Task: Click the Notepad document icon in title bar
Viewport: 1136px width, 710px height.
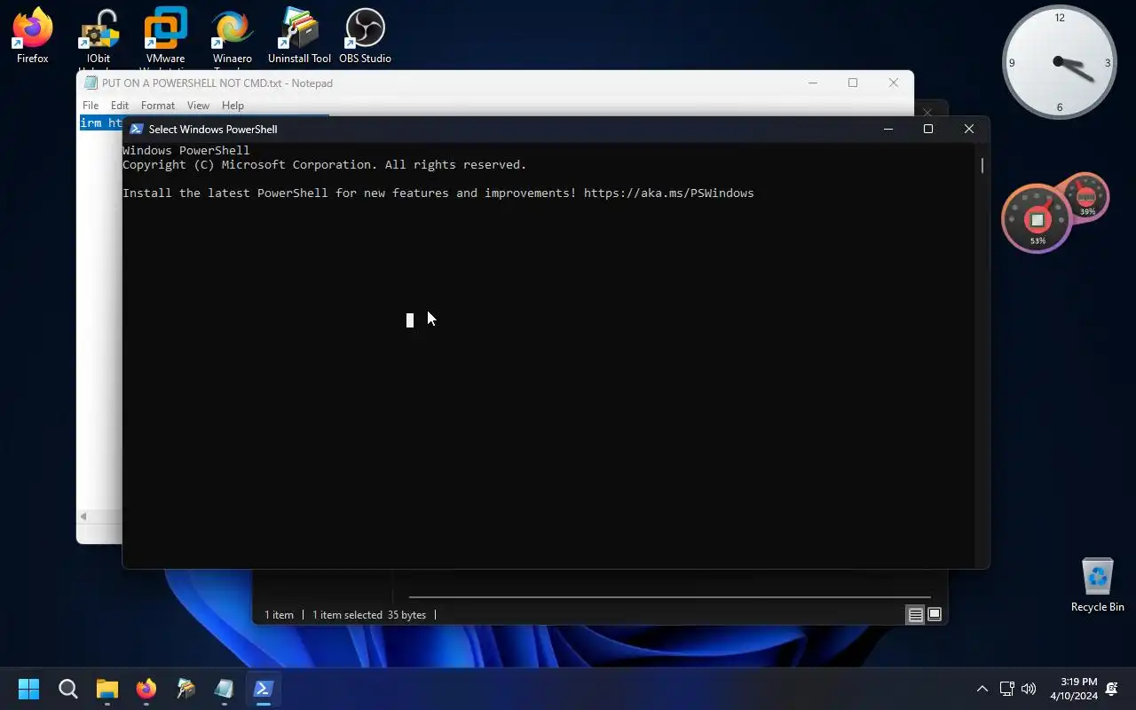Action: (91, 83)
